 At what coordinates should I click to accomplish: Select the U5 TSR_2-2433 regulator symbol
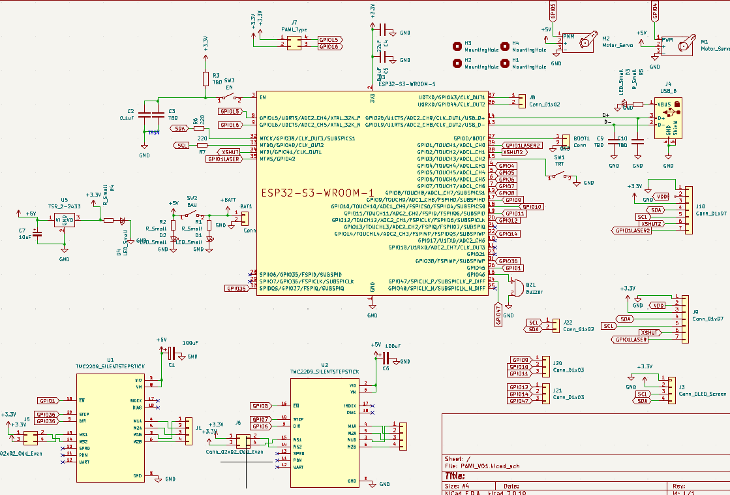[64, 221]
